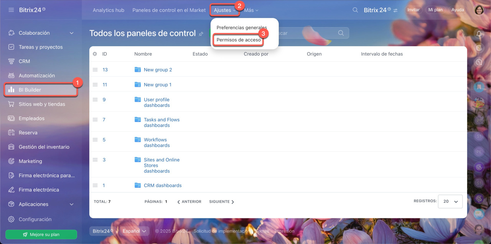
Task: Open the chat bubble icon in right panel
Action: (479, 62)
